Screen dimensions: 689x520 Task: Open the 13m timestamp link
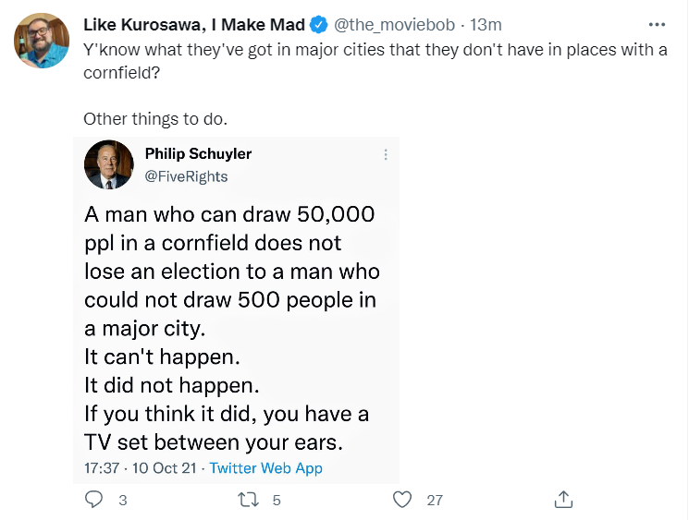pyautogui.click(x=486, y=25)
